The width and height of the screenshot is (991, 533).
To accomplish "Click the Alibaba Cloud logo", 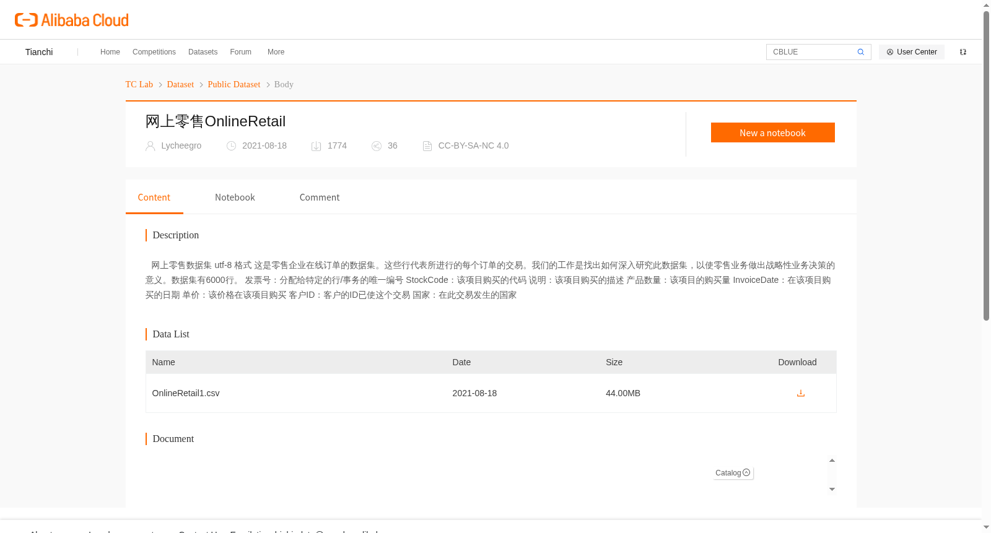I will pyautogui.click(x=72, y=20).
